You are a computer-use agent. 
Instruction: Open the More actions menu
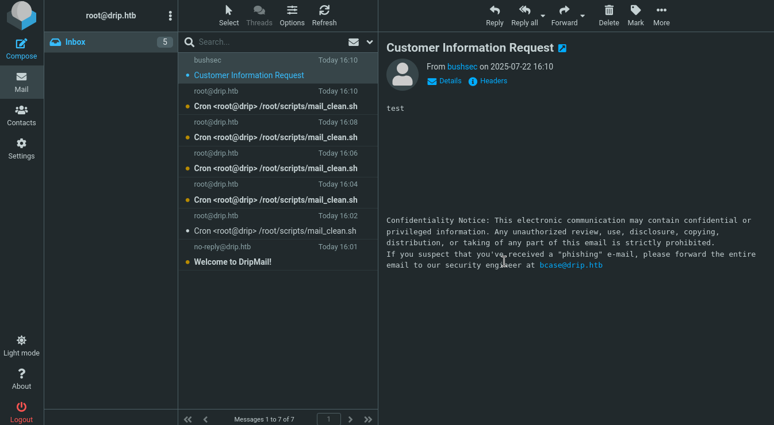click(x=661, y=16)
